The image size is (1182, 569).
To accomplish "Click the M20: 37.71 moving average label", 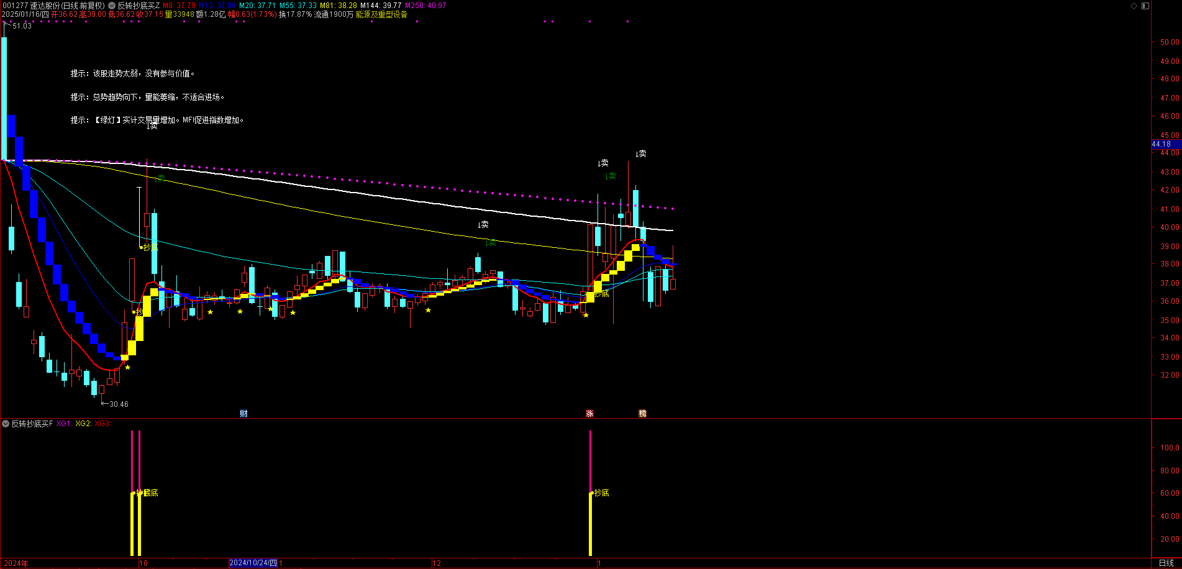I will [x=258, y=6].
